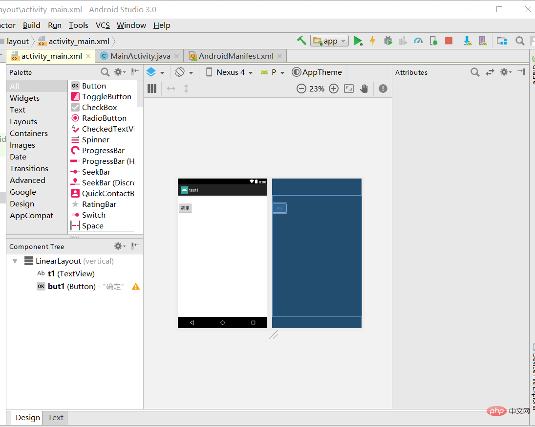Start debugging using the bug icon

point(388,41)
